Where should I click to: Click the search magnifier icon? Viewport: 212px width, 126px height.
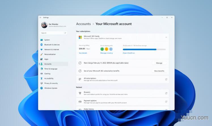coord(65,33)
